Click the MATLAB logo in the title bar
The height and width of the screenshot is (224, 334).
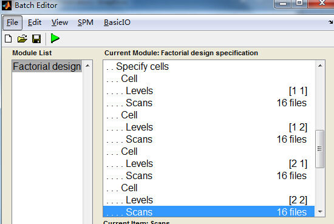tap(7, 5)
